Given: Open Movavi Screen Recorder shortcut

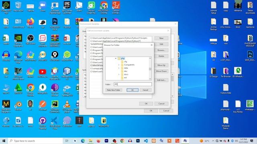Looking at the screenshot, I should pos(92,7).
